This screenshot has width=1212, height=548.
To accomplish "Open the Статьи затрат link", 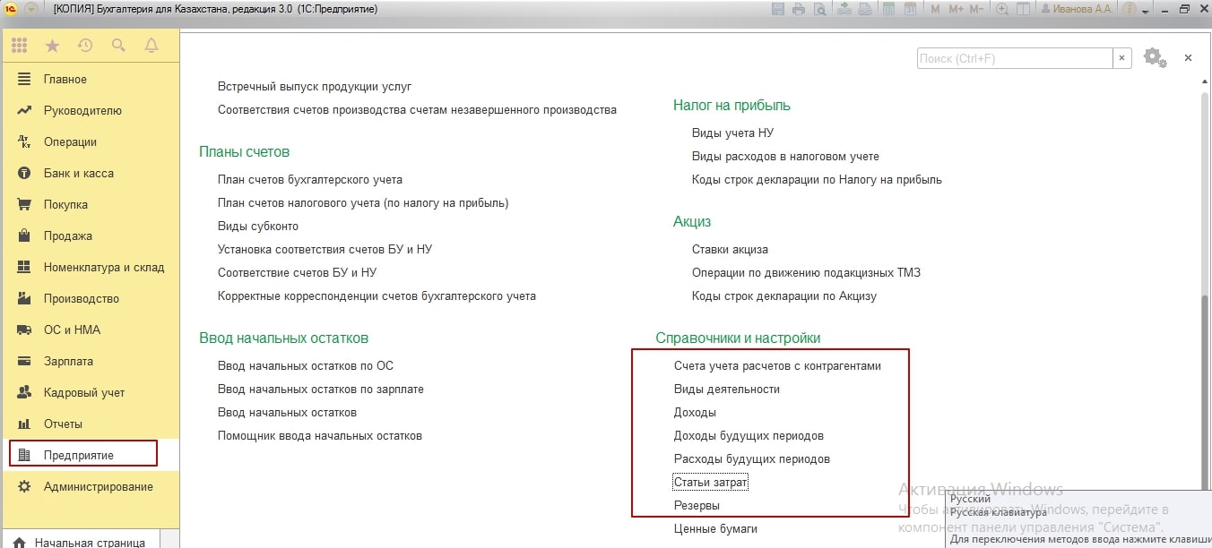I will click(710, 482).
